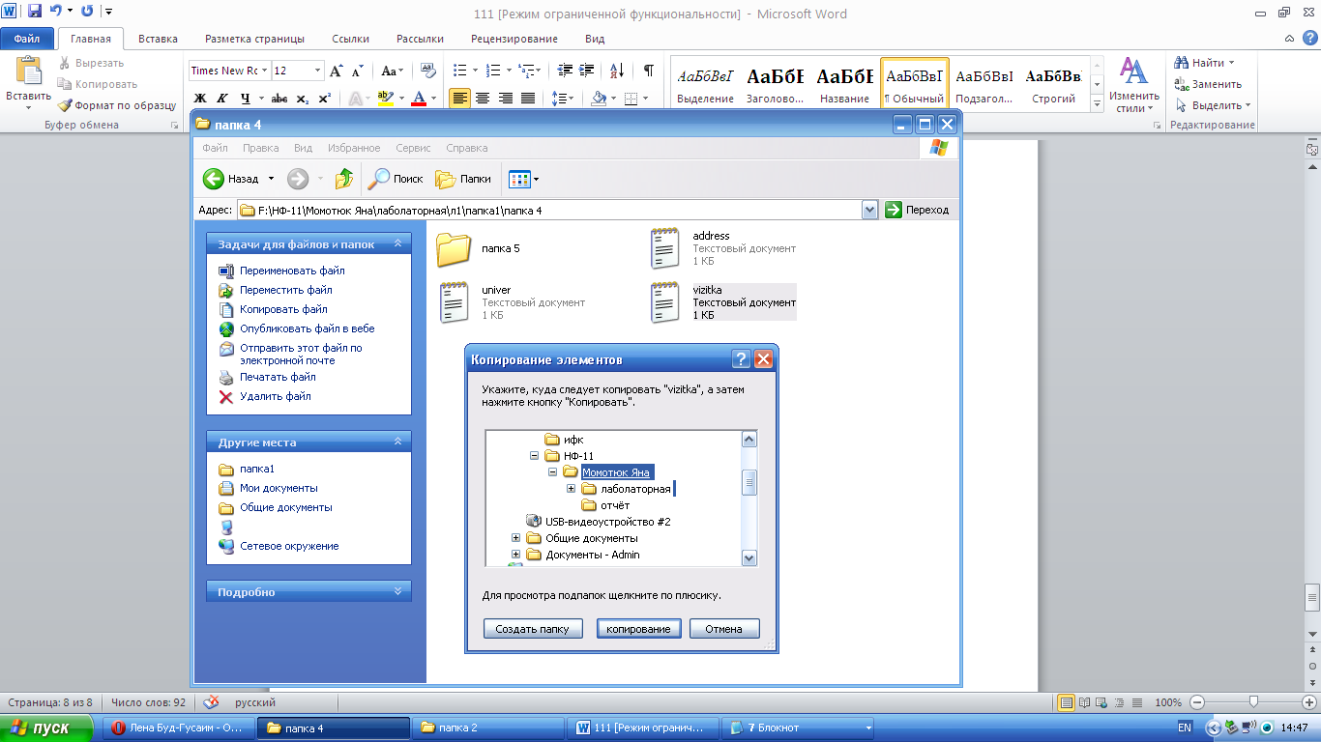Image resolution: width=1321 pixels, height=742 pixels.
Task: Decrease font size with the shrink icon
Action: 357,71
